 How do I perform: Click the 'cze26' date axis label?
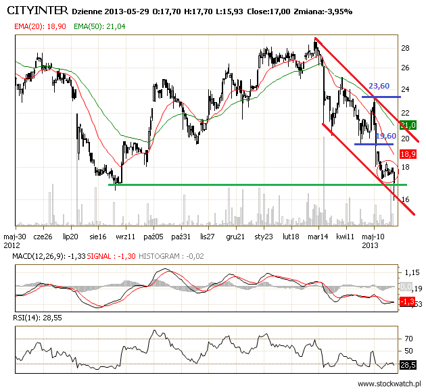coord(43,237)
